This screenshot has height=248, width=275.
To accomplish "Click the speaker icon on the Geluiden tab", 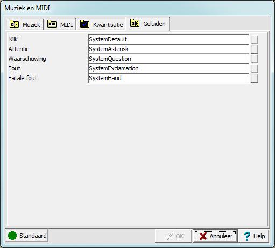I will pyautogui.click(x=135, y=23).
